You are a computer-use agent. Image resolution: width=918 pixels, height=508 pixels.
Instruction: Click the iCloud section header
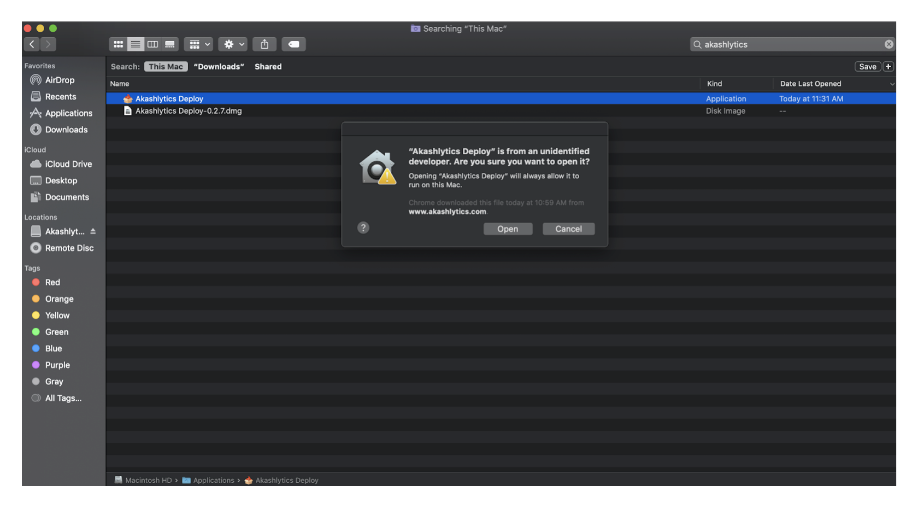35,150
